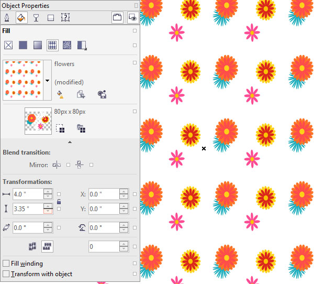The height and width of the screenshot is (284, 314).
Task: Increase fill width with up arrow
Action: (48, 192)
